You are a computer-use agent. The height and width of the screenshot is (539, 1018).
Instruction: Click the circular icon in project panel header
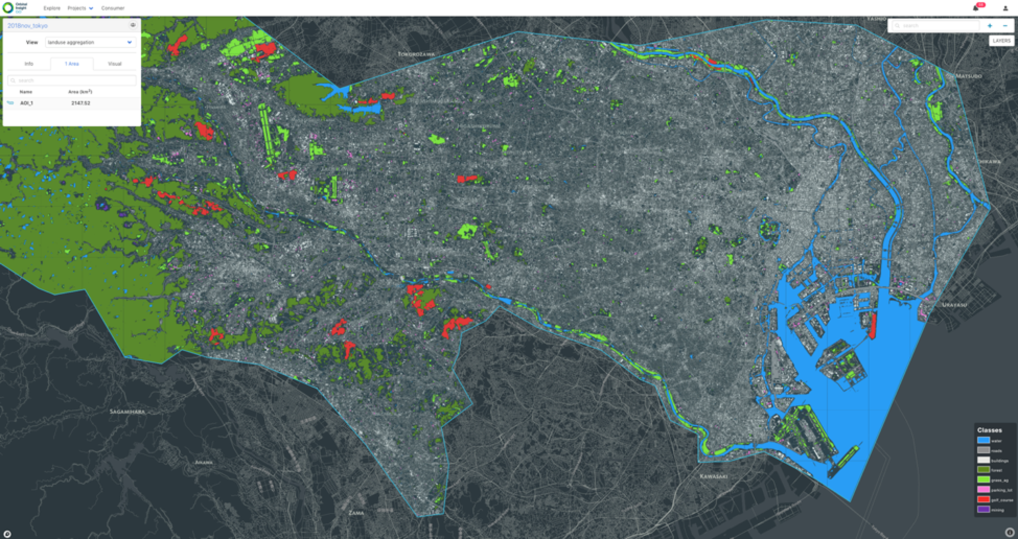[x=133, y=25]
